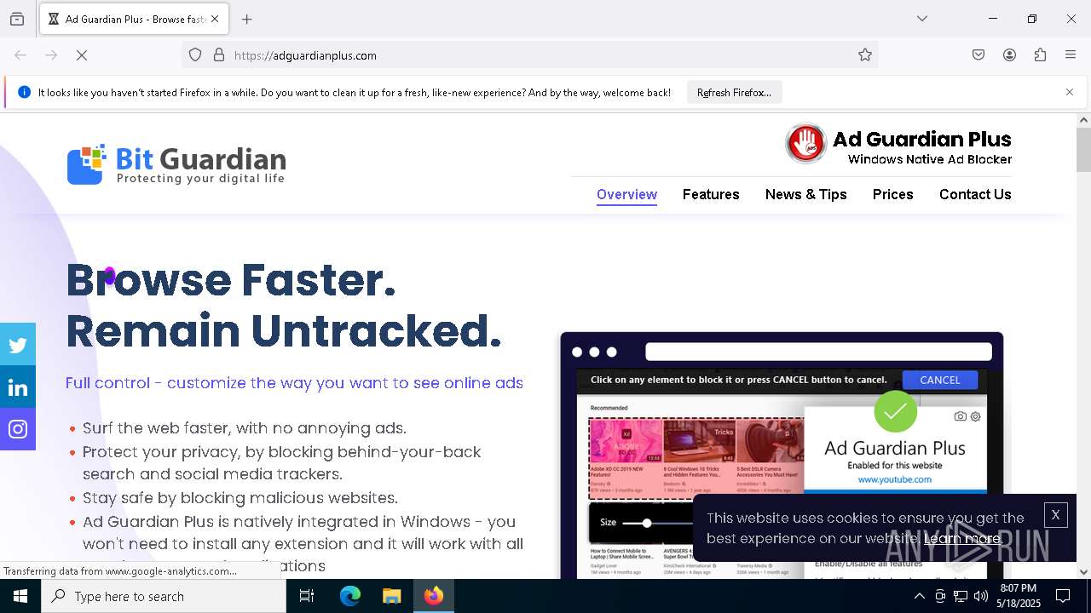Open the recent browsing Firefox View icon
The image size is (1091, 613).
17,19
